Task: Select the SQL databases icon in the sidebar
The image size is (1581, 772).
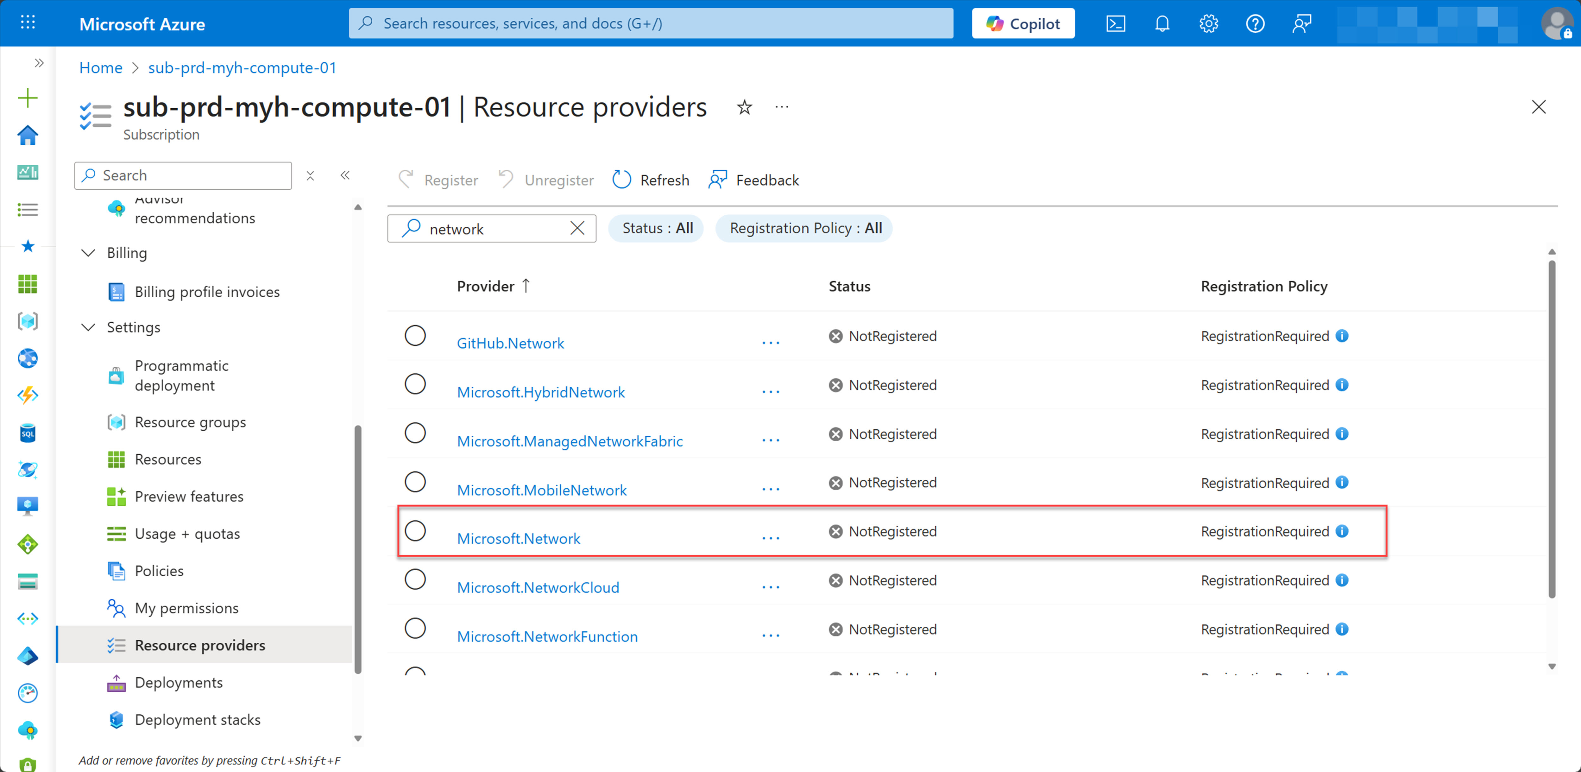Action: [x=27, y=433]
